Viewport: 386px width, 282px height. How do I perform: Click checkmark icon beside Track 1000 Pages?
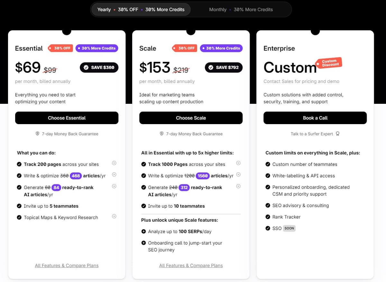pos(143,164)
